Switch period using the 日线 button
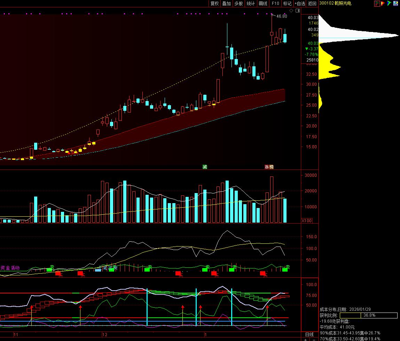The height and width of the screenshot is (341, 400). click(x=309, y=334)
